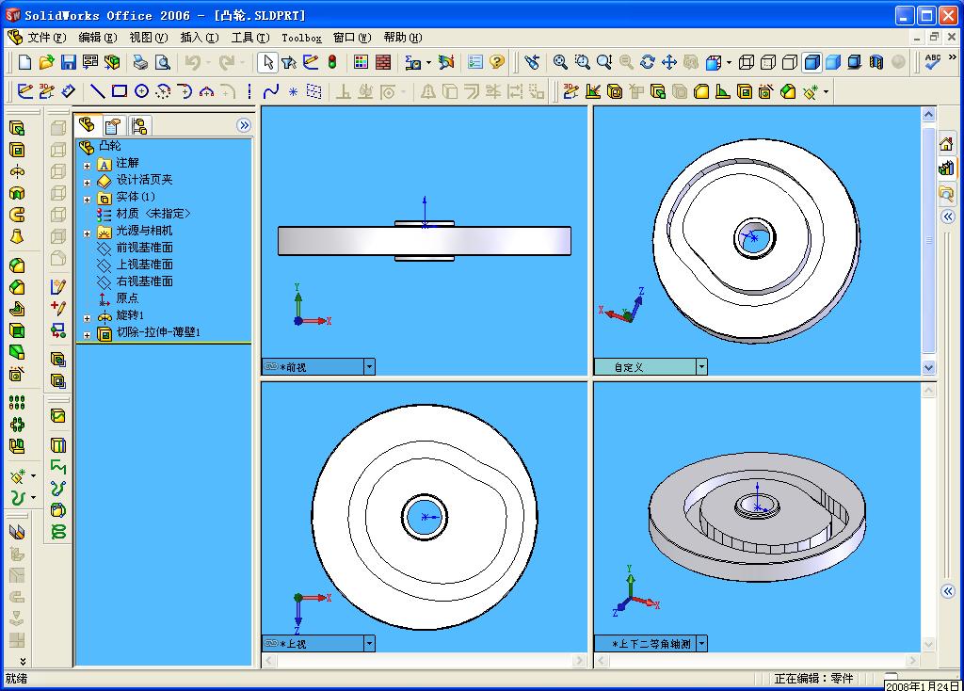
Task: Select 材质 <未指定> tree item
Action: (153, 214)
